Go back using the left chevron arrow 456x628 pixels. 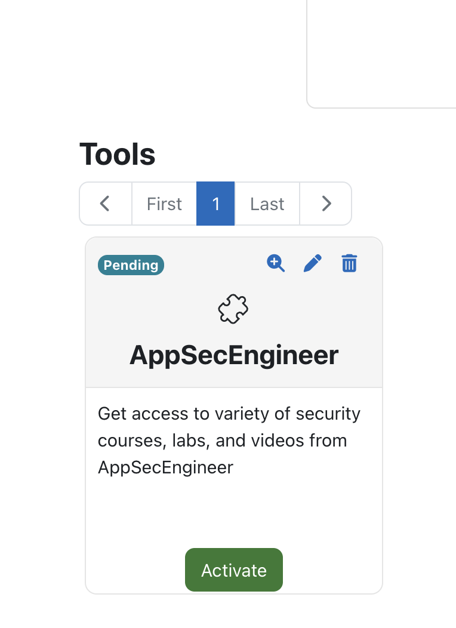point(106,204)
